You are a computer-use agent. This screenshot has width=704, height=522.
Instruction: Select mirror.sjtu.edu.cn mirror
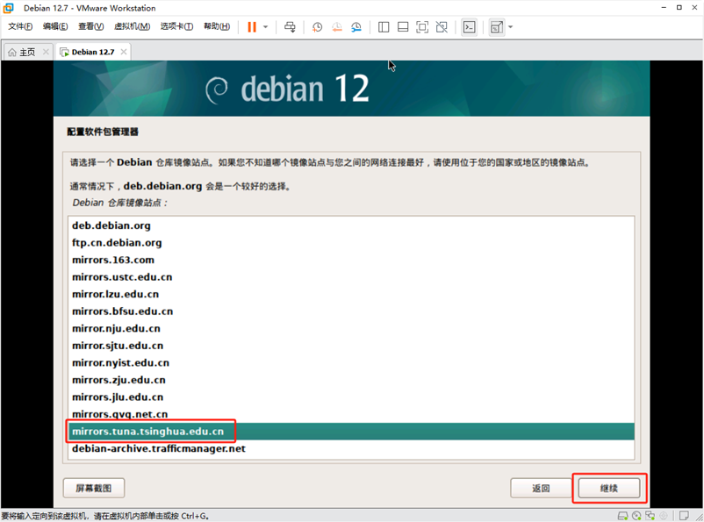pos(351,345)
